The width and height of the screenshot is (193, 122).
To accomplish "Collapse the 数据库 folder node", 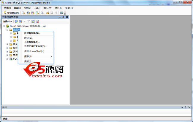I will 7,30.
